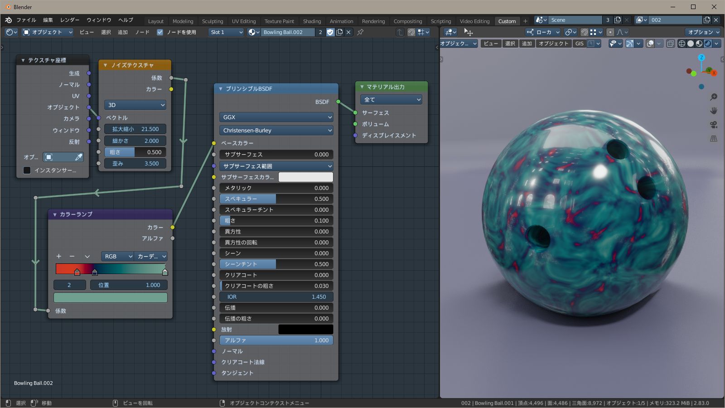Open the File menu
The height and width of the screenshot is (408, 725).
click(26, 20)
